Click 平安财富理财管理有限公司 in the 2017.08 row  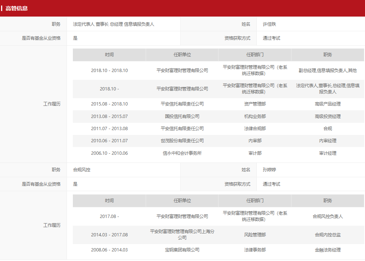click(182, 217)
